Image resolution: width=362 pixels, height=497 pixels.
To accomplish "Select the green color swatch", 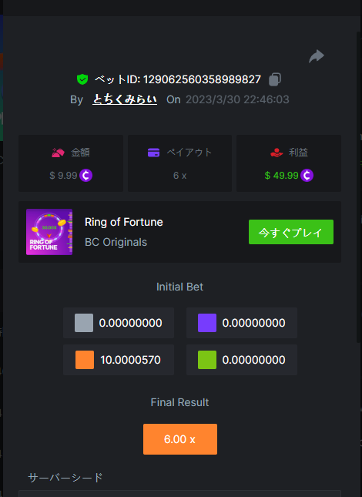I will [207, 360].
